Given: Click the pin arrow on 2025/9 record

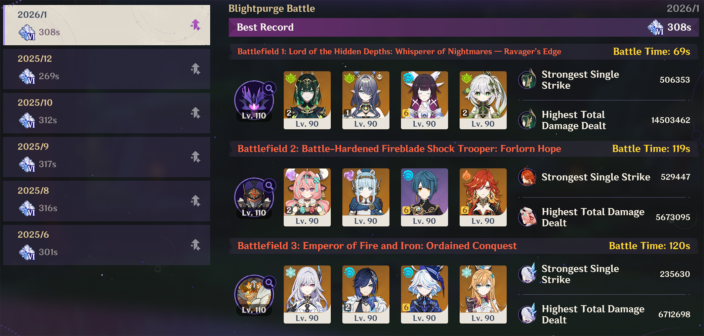Looking at the screenshot, I should point(196,157).
